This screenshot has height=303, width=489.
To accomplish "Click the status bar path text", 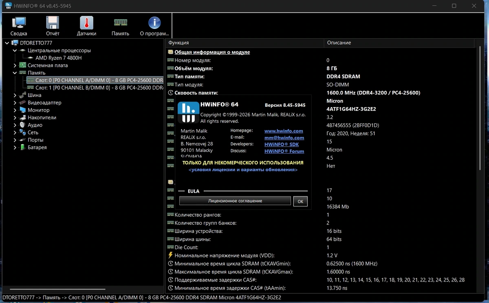I will click(x=142, y=298).
